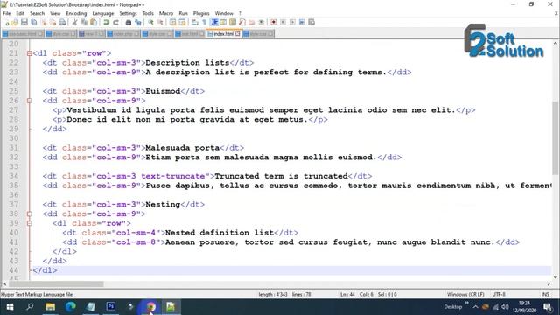The height and width of the screenshot is (315, 560).
Task: Toggle INS insert mode in status bar
Action: (x=545, y=294)
